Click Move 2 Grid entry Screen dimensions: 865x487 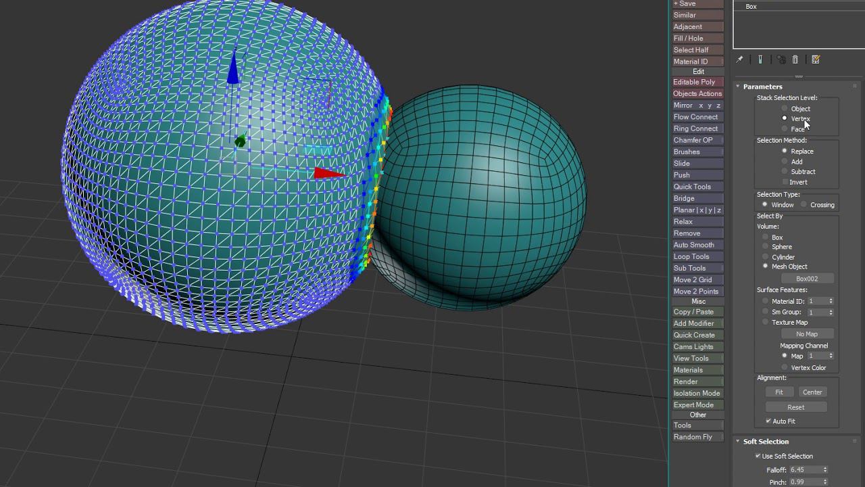tap(697, 280)
